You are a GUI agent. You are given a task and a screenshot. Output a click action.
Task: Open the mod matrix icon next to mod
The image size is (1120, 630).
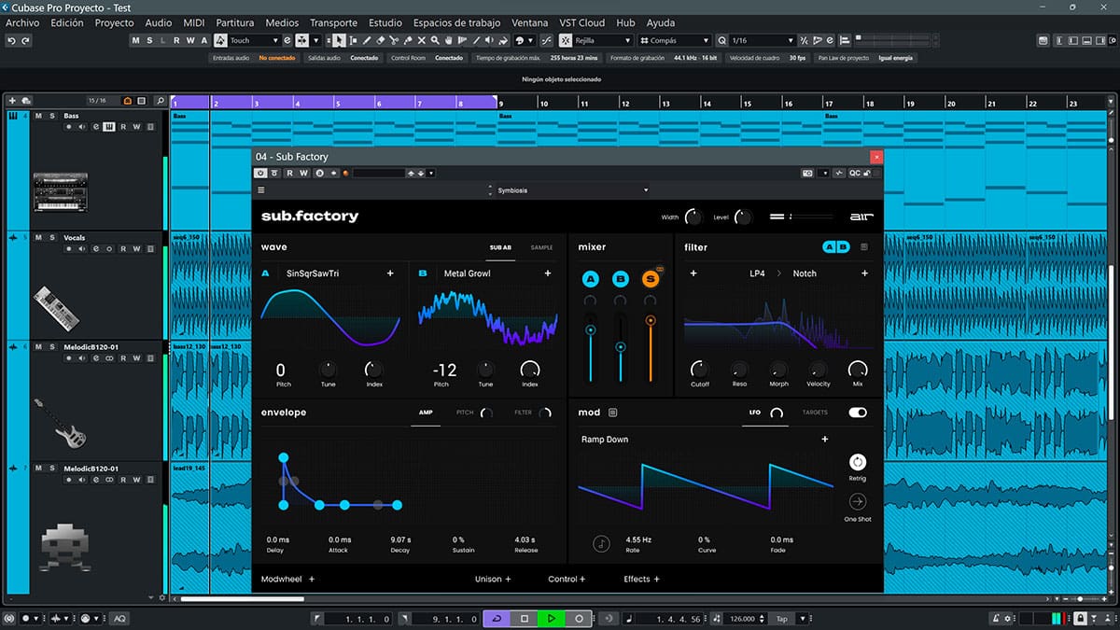click(x=613, y=413)
